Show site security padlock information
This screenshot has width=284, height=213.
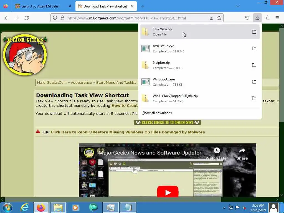[63, 18]
